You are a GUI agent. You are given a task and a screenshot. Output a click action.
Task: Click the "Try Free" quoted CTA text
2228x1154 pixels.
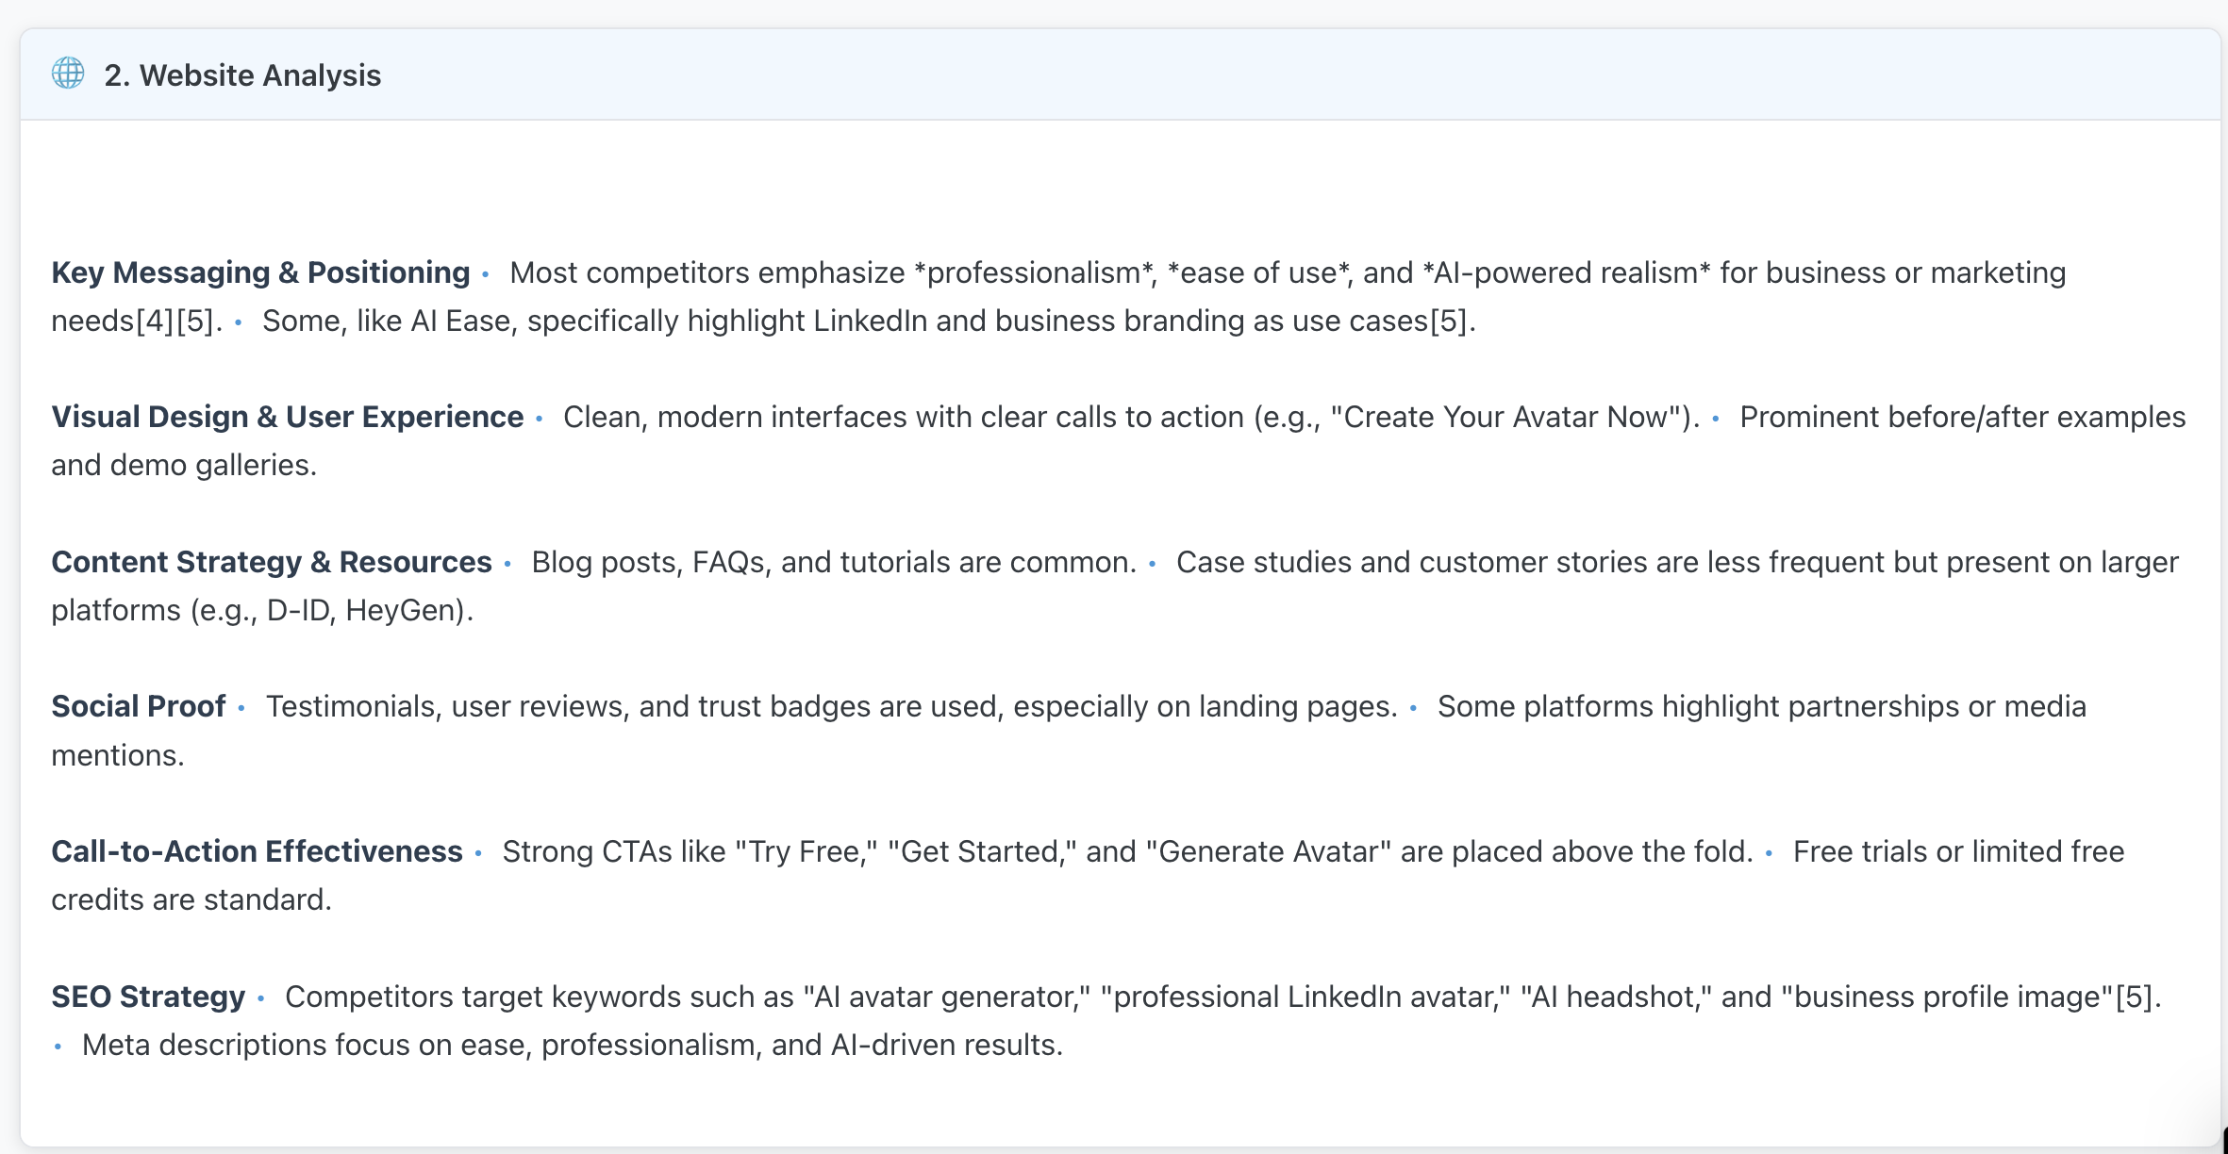point(806,851)
